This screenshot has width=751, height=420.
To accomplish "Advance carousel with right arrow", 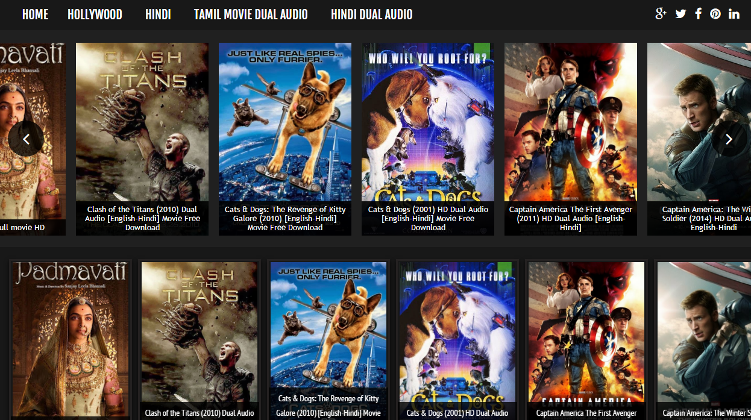I will pyautogui.click(x=729, y=139).
